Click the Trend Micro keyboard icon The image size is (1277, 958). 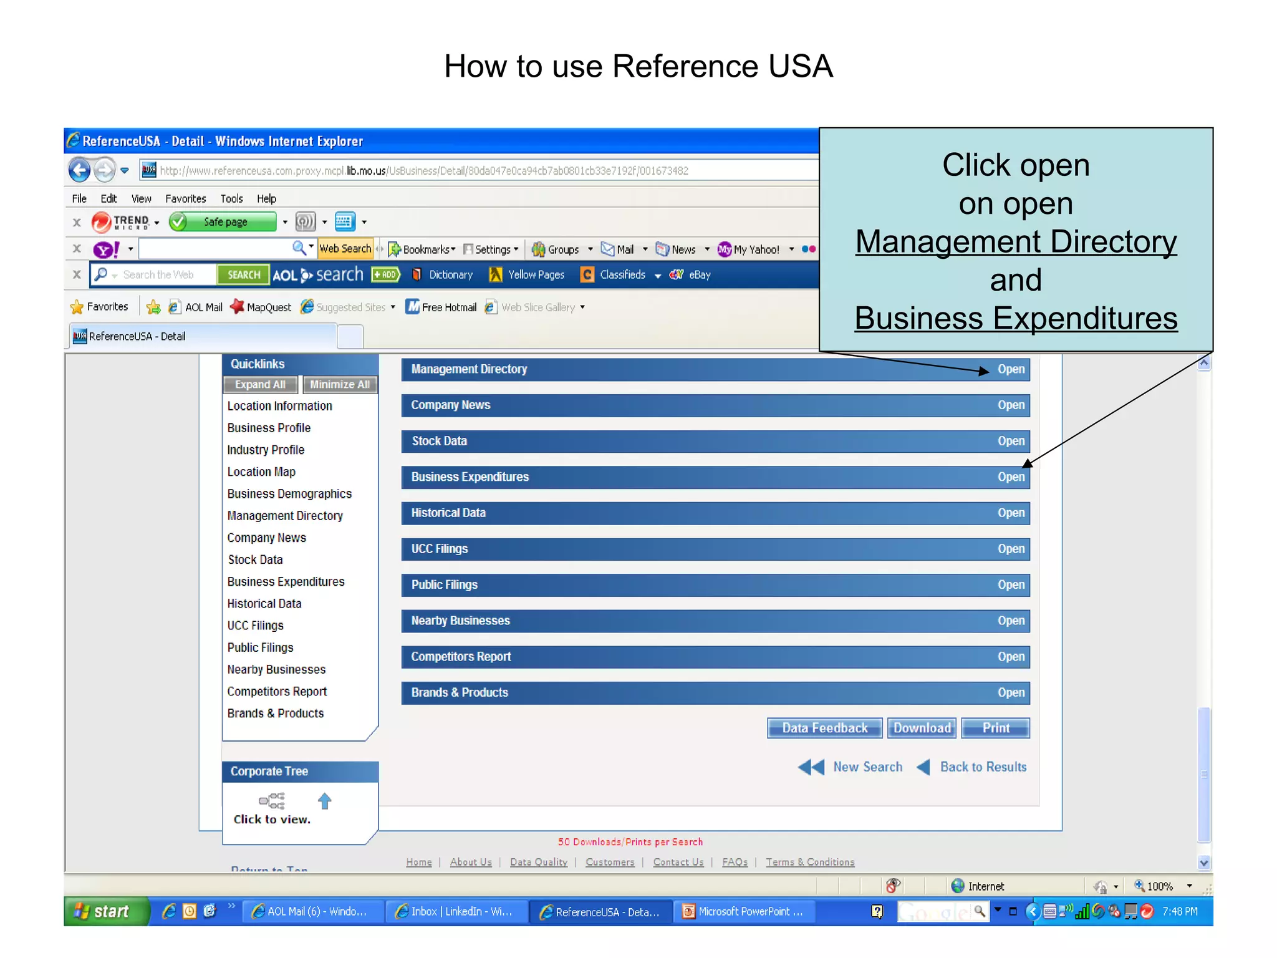(x=344, y=221)
